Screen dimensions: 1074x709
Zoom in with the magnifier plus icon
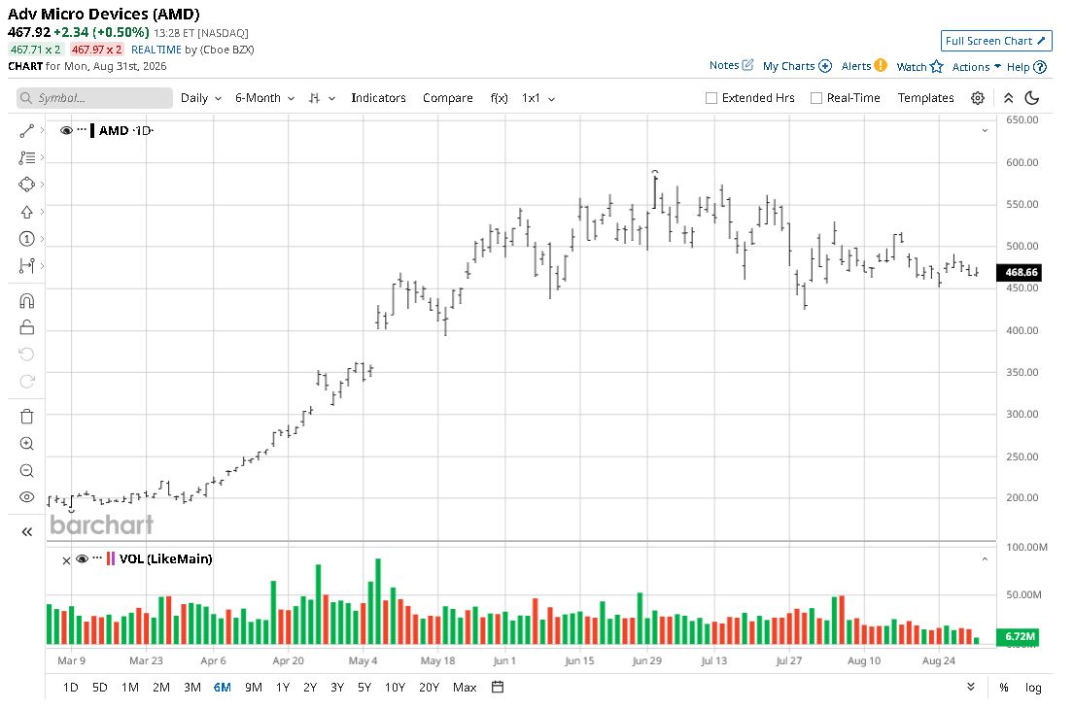tap(26, 444)
